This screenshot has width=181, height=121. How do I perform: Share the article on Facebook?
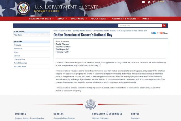(x=152, y=33)
